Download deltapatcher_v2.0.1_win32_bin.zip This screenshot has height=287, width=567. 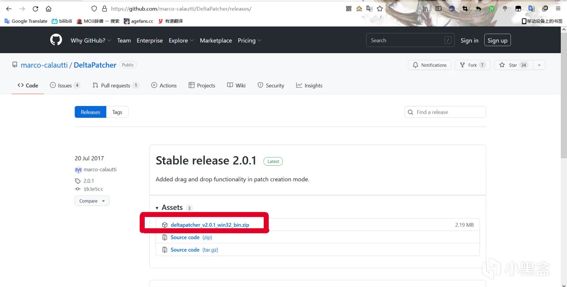click(x=210, y=225)
